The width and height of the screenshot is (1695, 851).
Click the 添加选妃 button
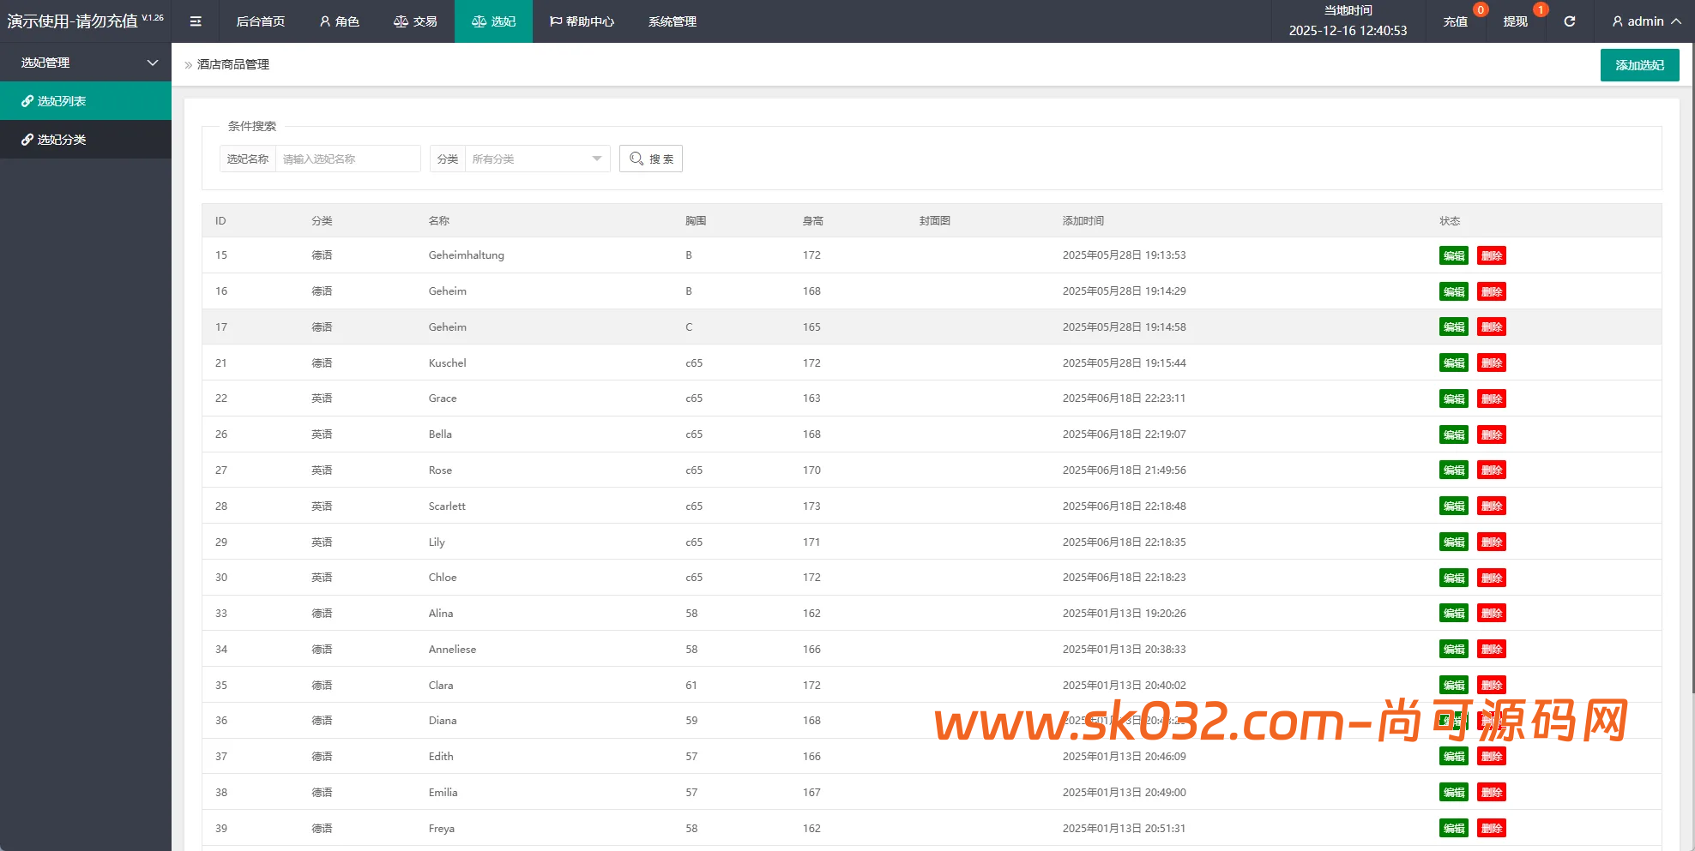(1639, 65)
